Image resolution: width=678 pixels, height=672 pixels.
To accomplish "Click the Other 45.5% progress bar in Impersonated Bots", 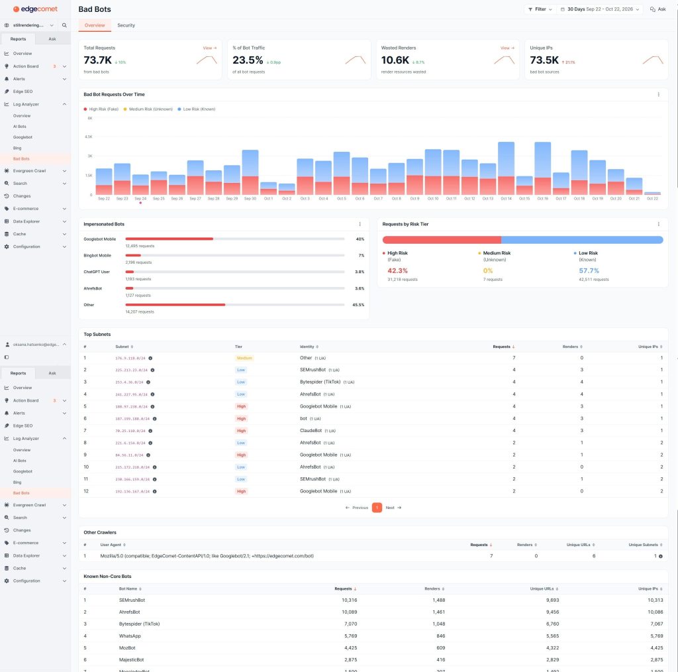I will pyautogui.click(x=235, y=305).
